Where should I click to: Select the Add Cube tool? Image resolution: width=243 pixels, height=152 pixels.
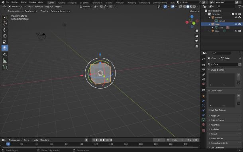point(5,67)
